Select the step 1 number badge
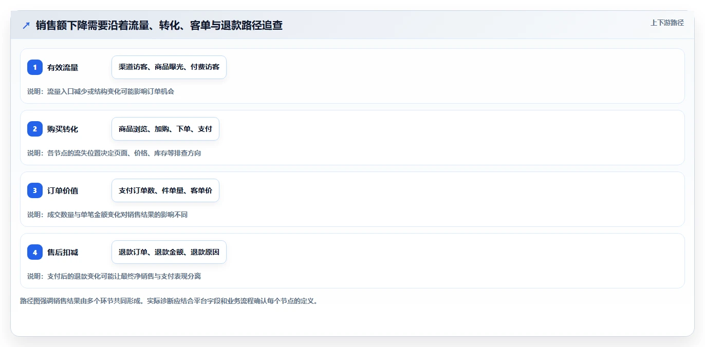 pos(35,67)
